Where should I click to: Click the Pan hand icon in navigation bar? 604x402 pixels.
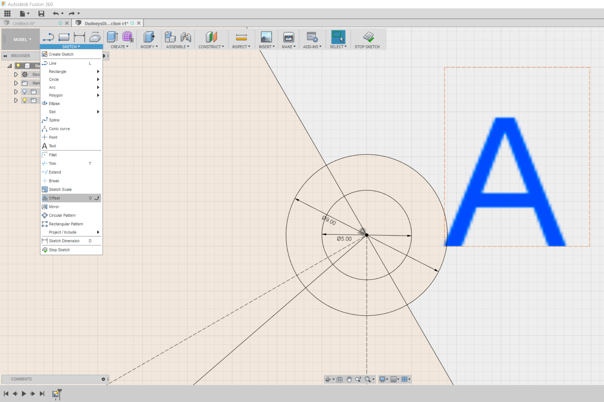click(349, 379)
